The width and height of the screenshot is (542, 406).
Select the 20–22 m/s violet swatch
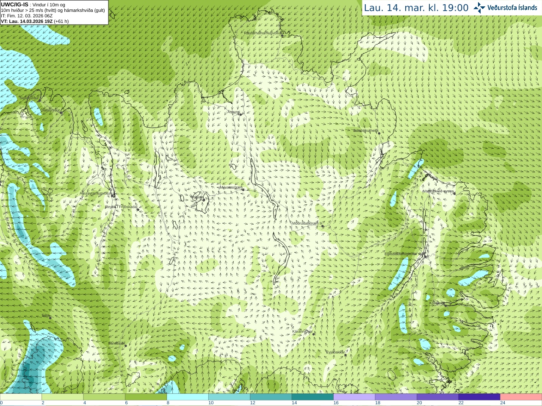(438, 397)
